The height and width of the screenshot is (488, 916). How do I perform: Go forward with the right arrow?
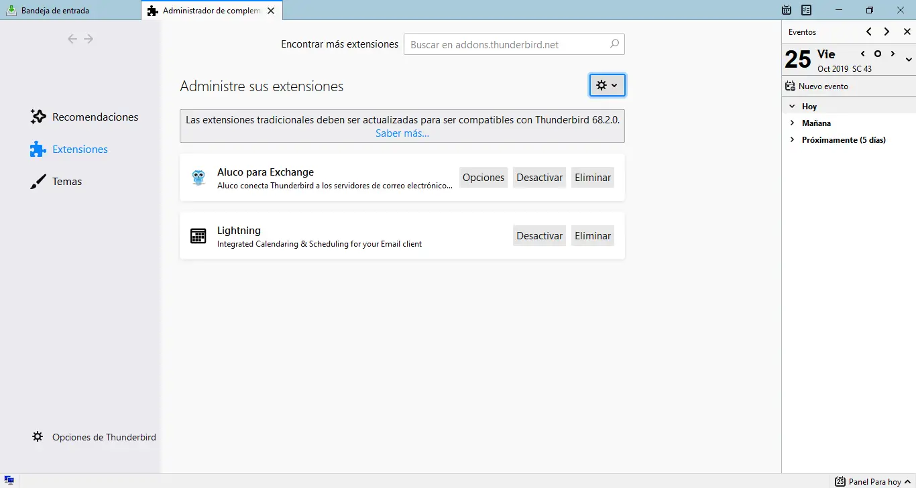(89, 39)
